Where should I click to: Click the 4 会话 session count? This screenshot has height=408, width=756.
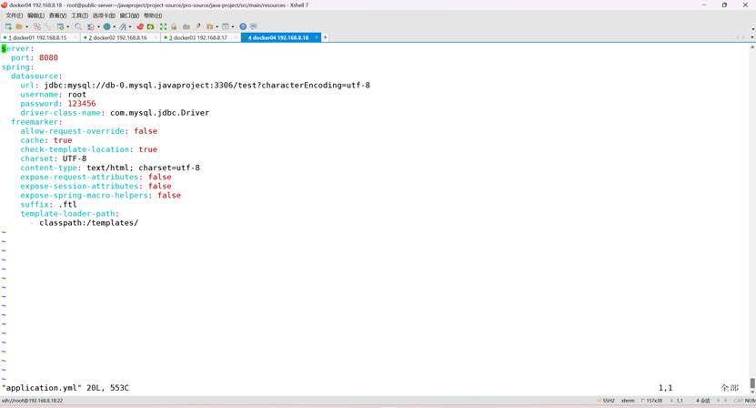pos(703,401)
